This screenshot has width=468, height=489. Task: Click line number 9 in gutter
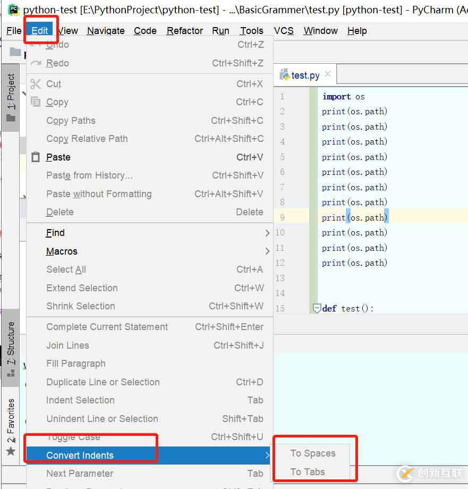coord(282,217)
